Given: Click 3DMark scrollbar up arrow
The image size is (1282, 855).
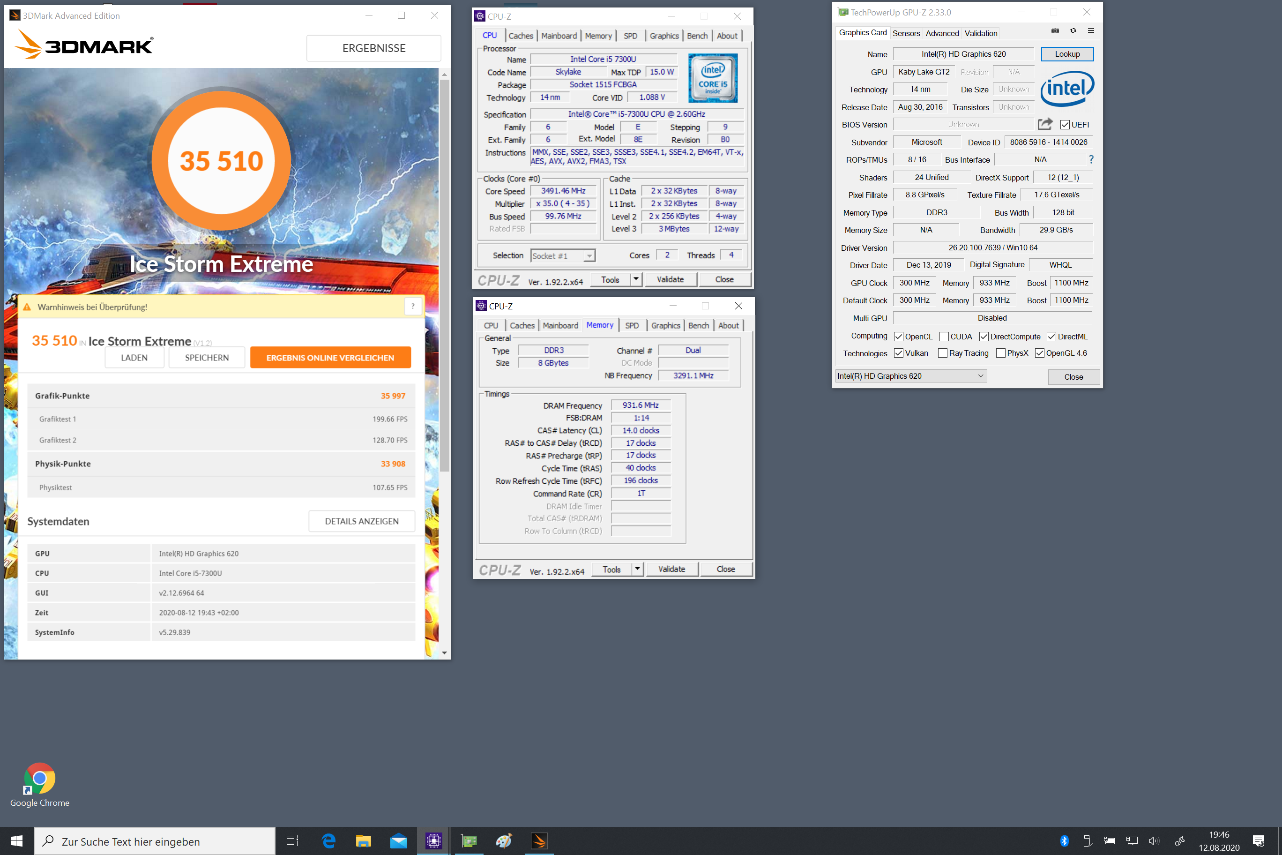Looking at the screenshot, I should click(x=445, y=74).
